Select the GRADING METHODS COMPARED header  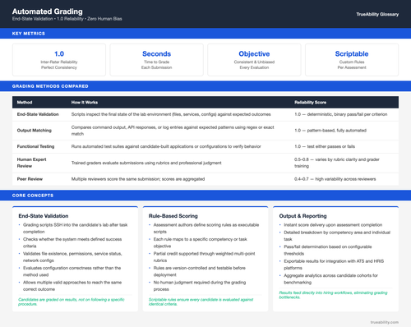[50, 86]
